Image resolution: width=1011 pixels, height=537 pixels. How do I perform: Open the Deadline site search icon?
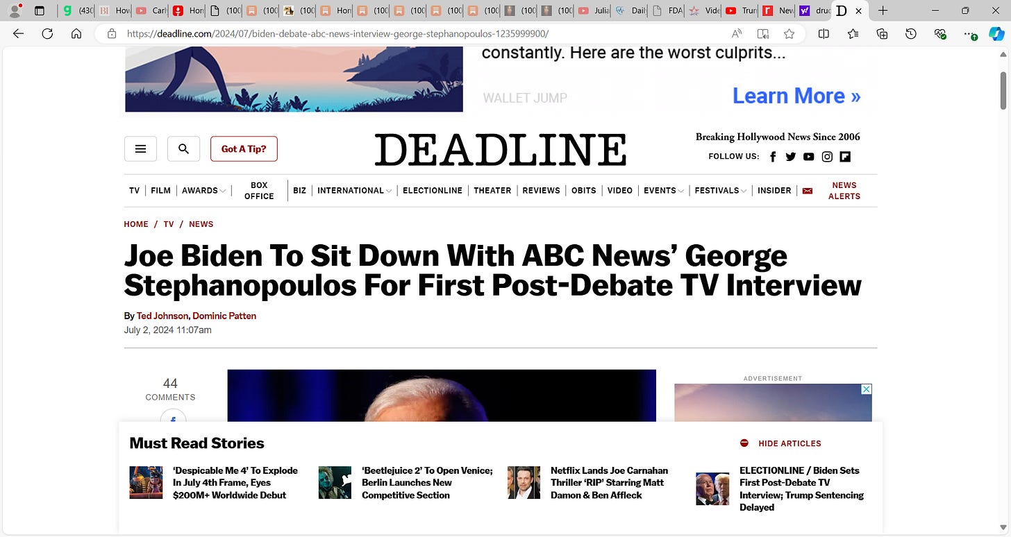183,148
